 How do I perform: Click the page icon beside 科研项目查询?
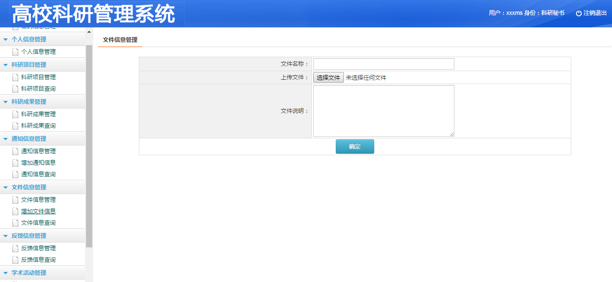pyautogui.click(x=15, y=89)
